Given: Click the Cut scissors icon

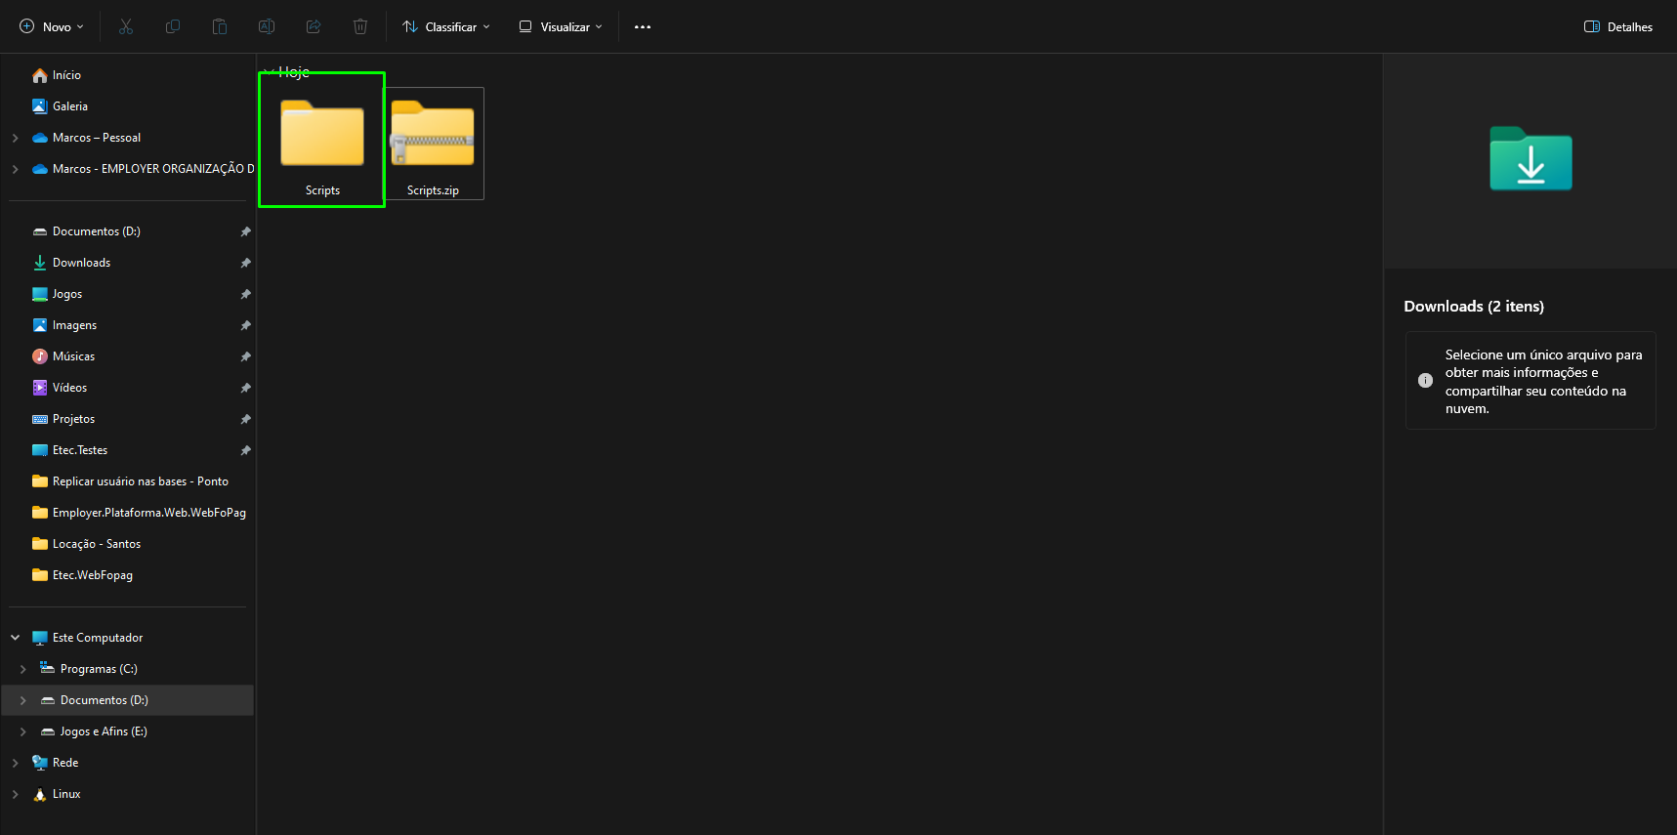Looking at the screenshot, I should 126,26.
